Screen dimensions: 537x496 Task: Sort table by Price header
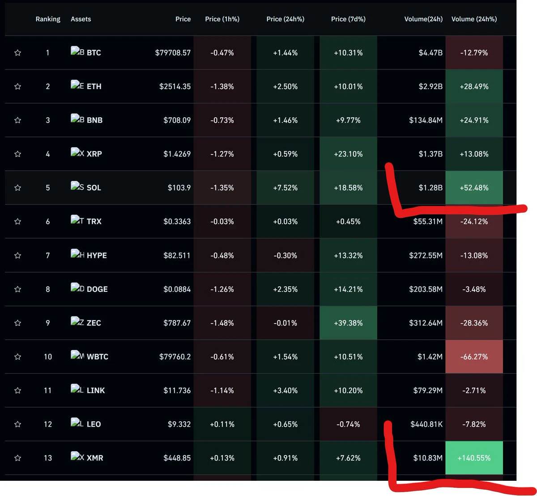183,19
